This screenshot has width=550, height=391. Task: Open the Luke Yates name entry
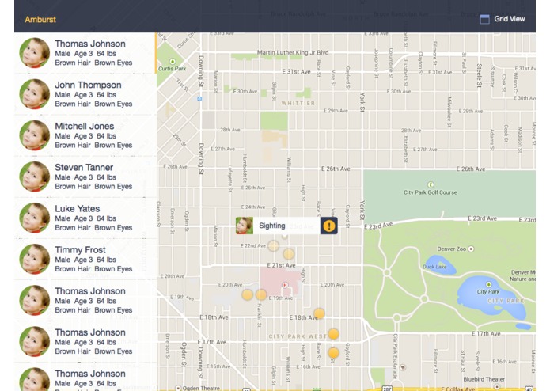[x=78, y=209]
